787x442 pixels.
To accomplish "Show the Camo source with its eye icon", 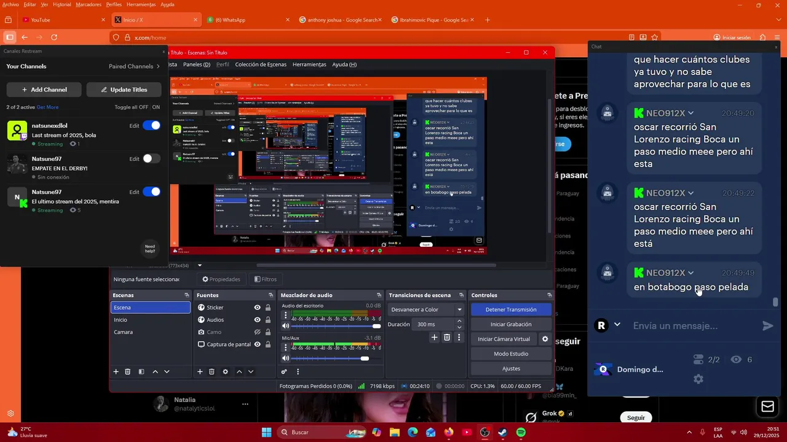I will pyautogui.click(x=257, y=332).
